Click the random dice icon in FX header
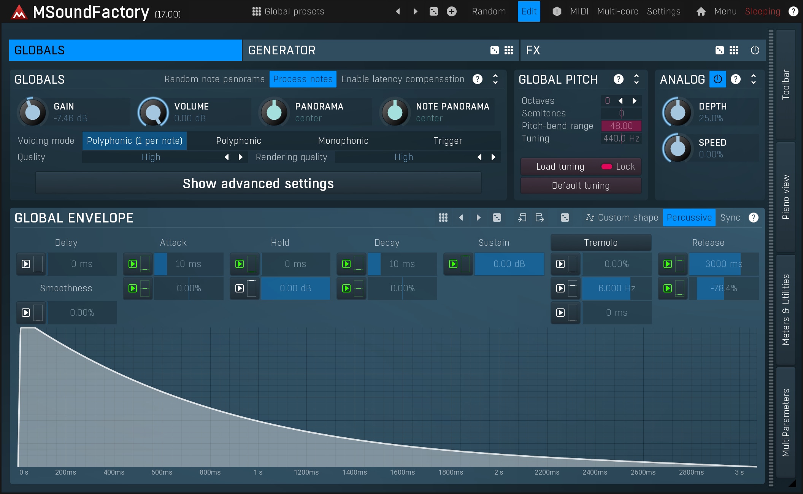Viewport: 803px width, 494px height. pos(719,50)
